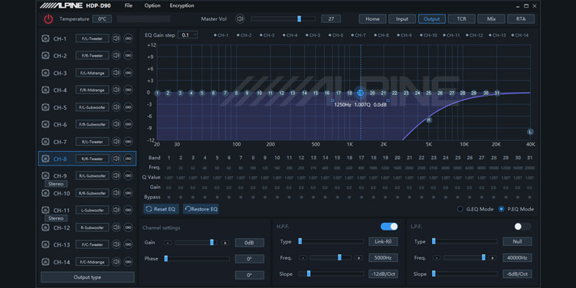The image size is (576, 288).
Task: Click the link icon for CH-12
Action: pyautogui.click(x=128, y=227)
